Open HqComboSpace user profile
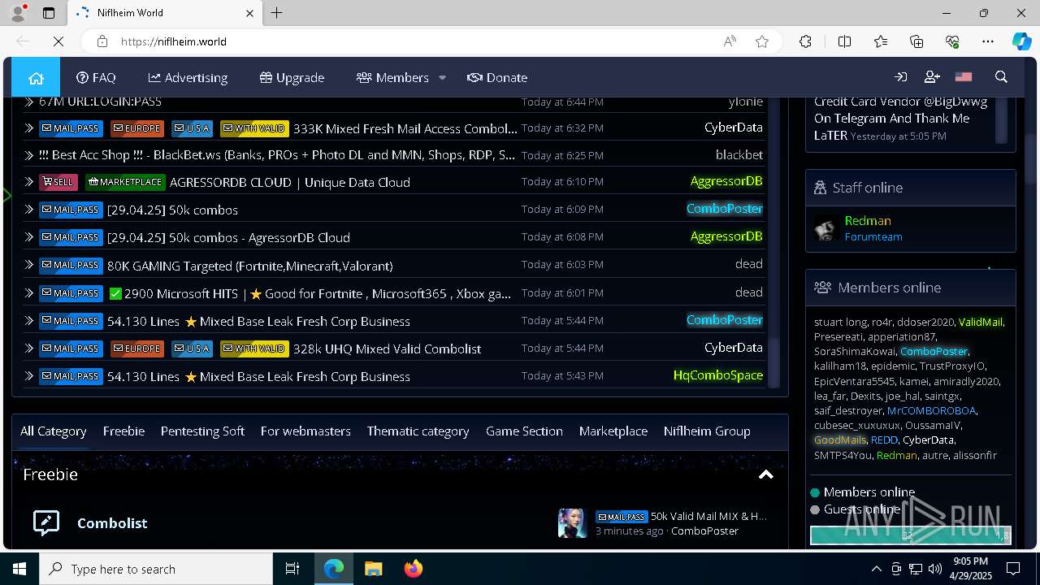 pos(718,375)
